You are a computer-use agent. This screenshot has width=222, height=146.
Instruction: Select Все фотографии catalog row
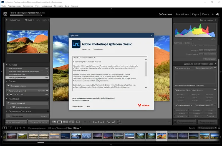[27, 68]
